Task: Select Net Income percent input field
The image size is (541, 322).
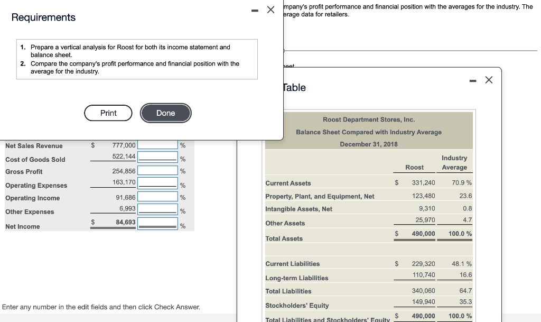Action: click(x=157, y=223)
